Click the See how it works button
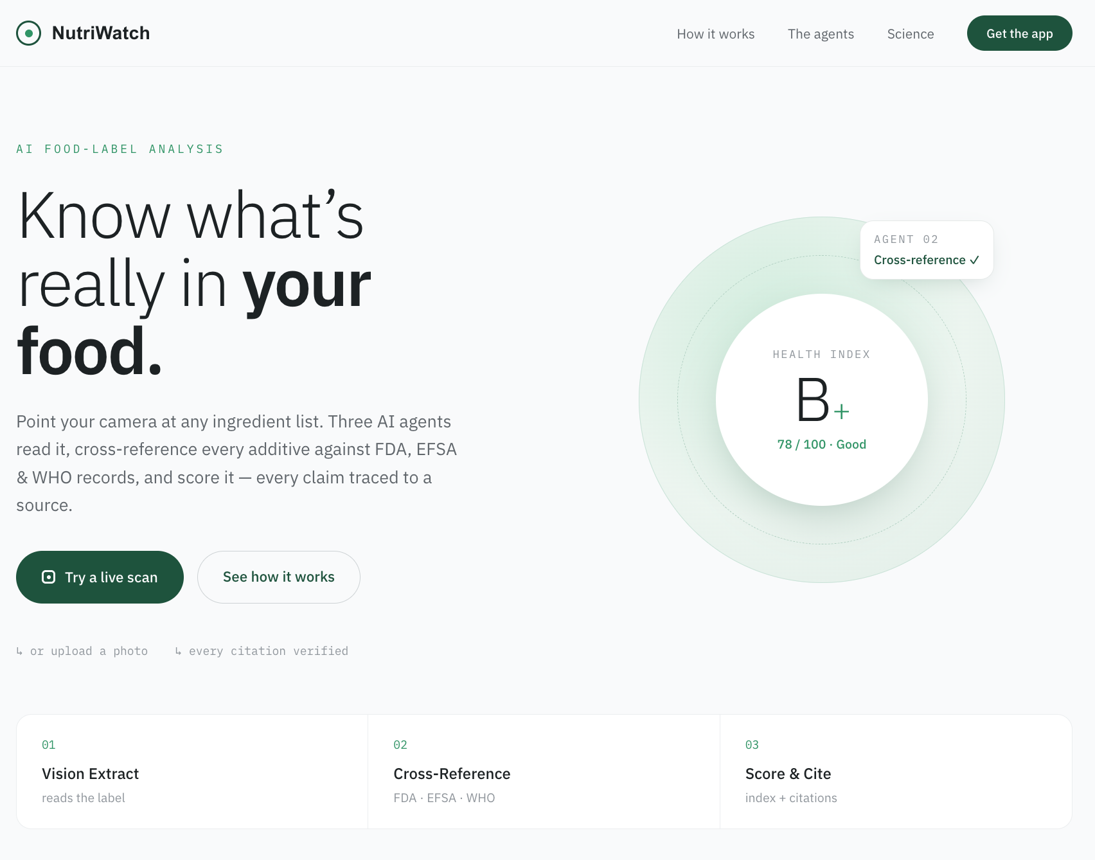This screenshot has width=1095, height=860. tap(278, 577)
